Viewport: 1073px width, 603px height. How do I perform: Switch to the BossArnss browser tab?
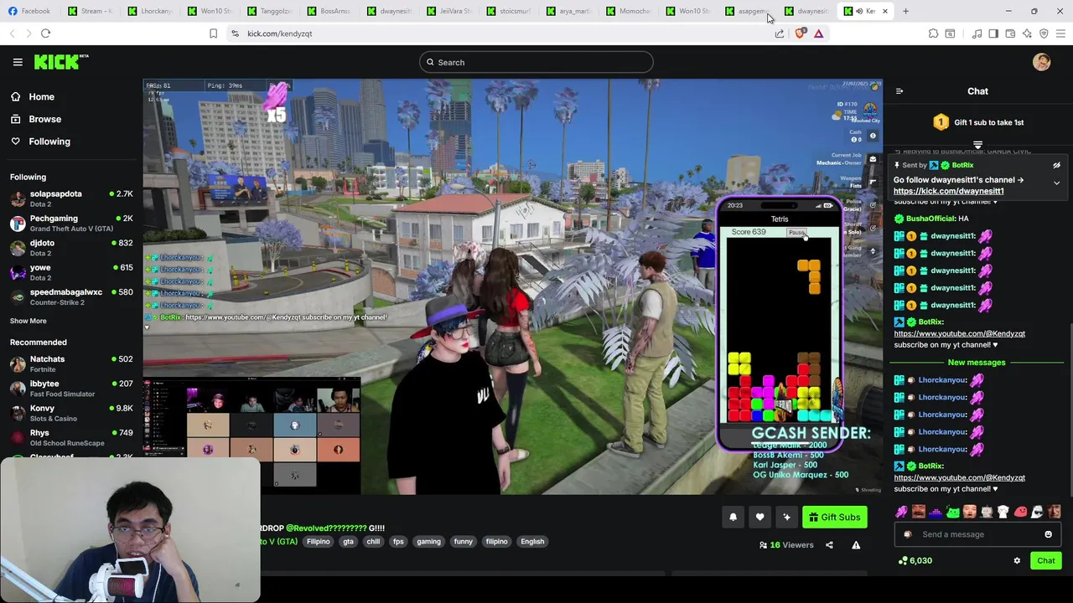click(329, 11)
